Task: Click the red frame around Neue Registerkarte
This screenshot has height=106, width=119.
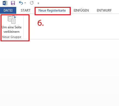Action: pyautogui.click(x=52, y=11)
